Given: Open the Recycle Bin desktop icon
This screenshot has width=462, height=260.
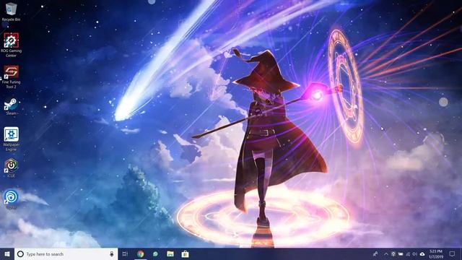Looking at the screenshot, I should click(x=12, y=12).
